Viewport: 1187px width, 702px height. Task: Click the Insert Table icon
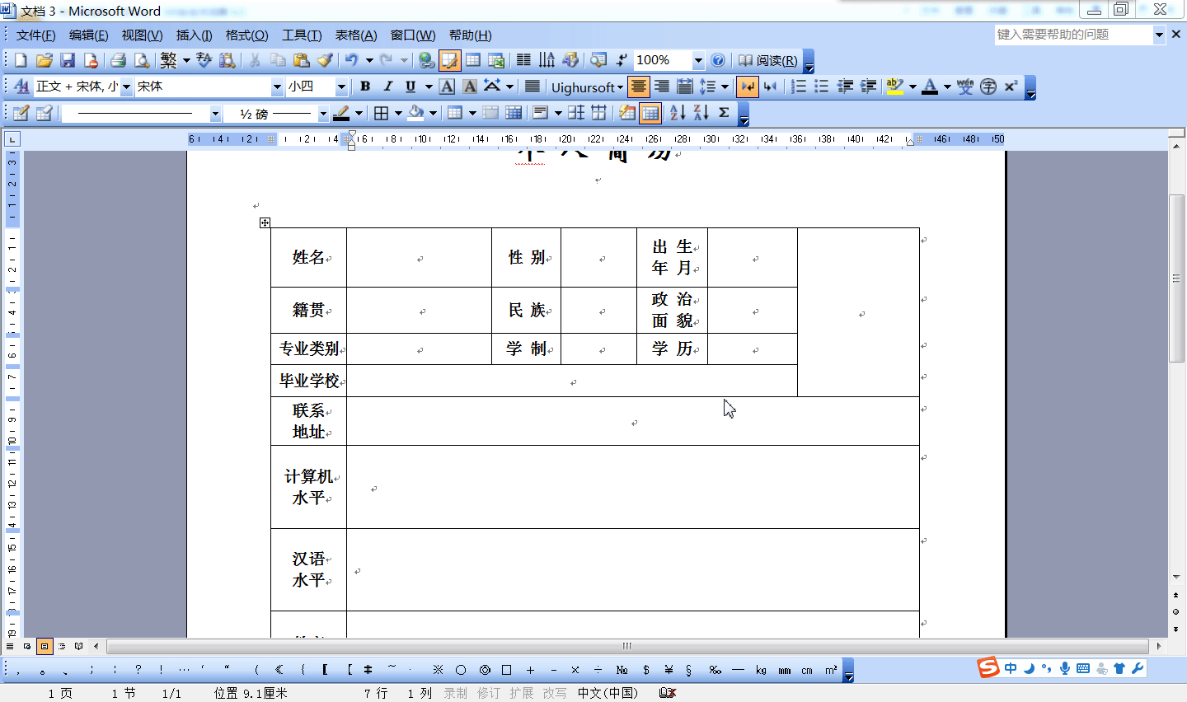click(x=473, y=60)
